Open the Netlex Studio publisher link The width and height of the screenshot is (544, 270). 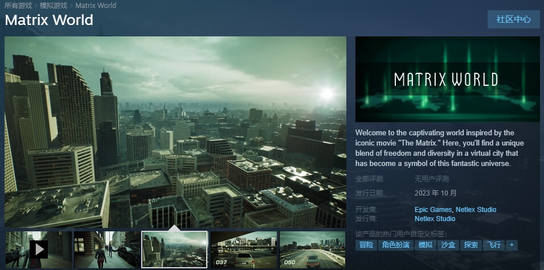(x=435, y=219)
